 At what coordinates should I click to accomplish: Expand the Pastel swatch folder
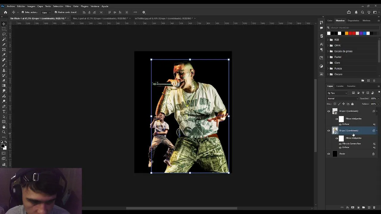[328, 57]
